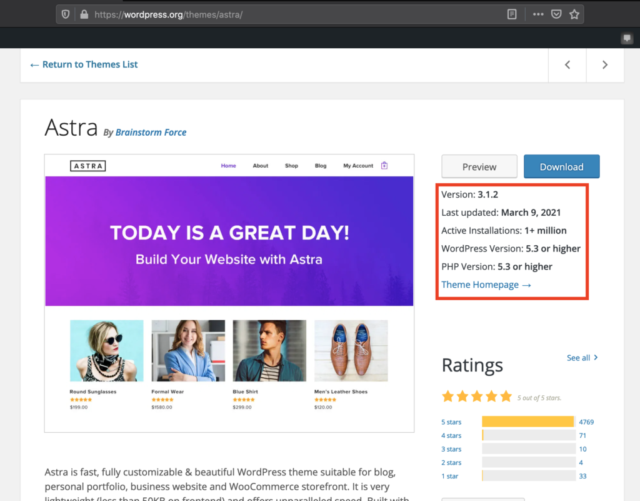Click the purple hero banner screenshot
This screenshot has width=640, height=501.
pyautogui.click(x=229, y=241)
